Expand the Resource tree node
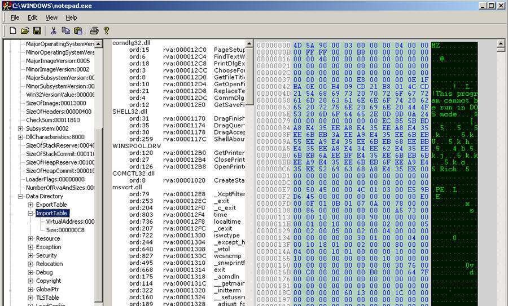Image resolution: width=508 pixels, height=306 pixels. (x=30, y=238)
